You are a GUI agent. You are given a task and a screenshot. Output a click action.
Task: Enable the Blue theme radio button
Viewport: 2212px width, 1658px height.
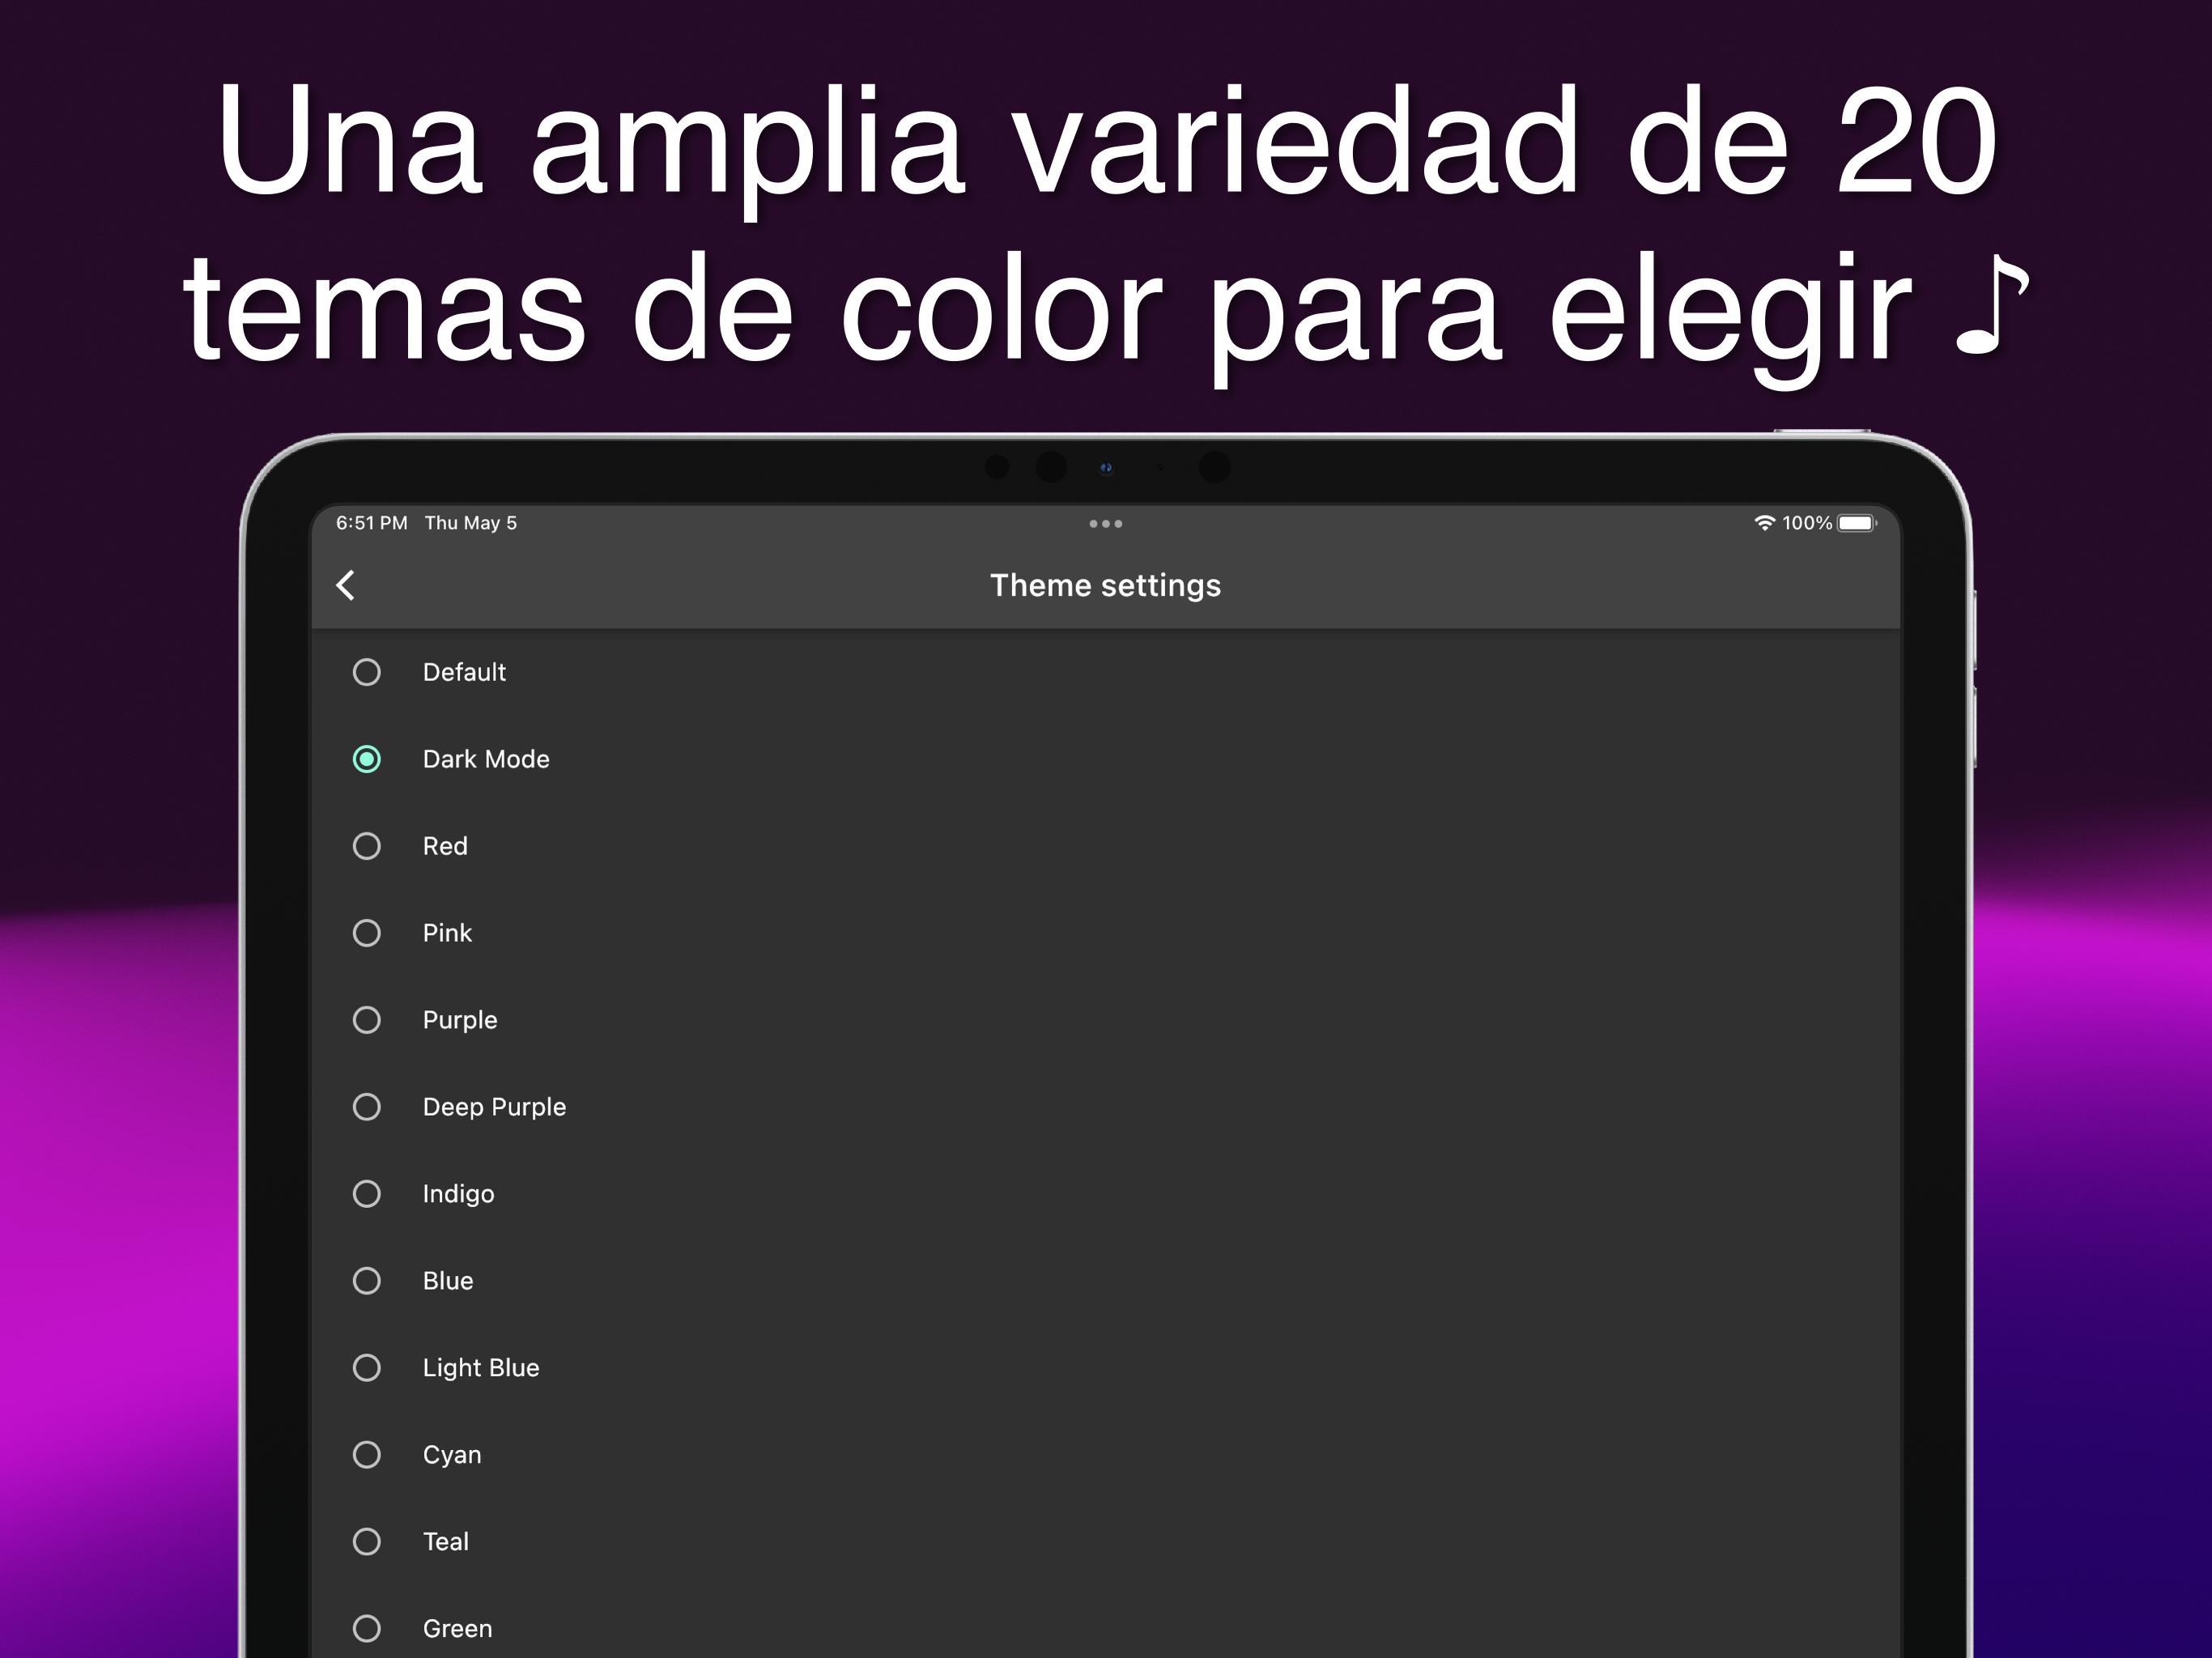pyautogui.click(x=367, y=1281)
